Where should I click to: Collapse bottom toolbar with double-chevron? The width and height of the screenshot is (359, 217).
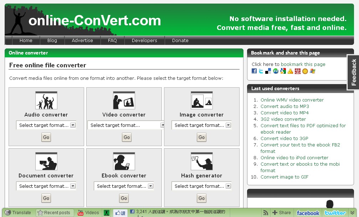pos(352,213)
